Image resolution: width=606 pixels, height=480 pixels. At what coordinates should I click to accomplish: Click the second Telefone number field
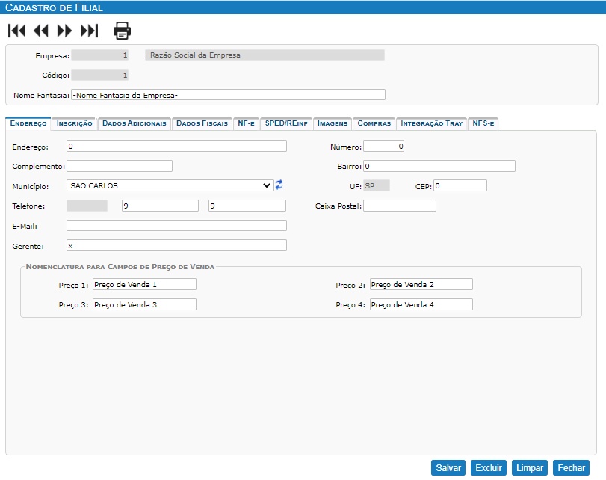247,206
